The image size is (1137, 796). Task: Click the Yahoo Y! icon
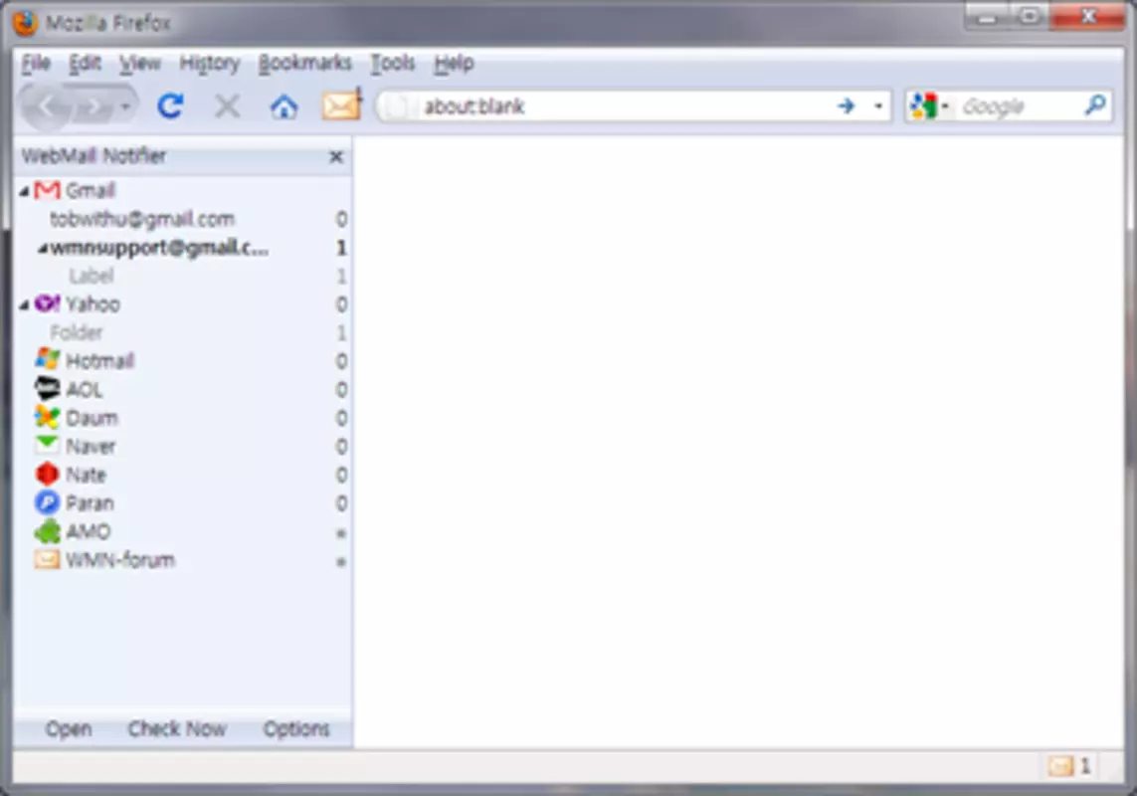(47, 303)
